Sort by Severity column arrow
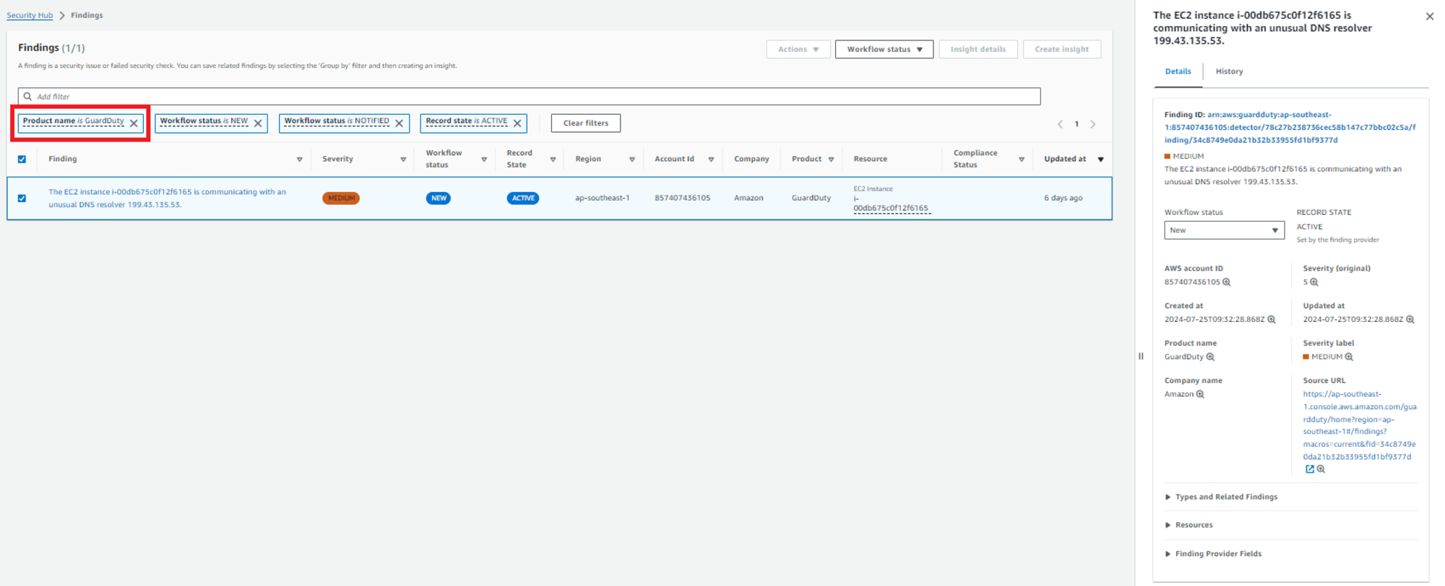Viewport: 1445px width, 586px height. (x=403, y=159)
